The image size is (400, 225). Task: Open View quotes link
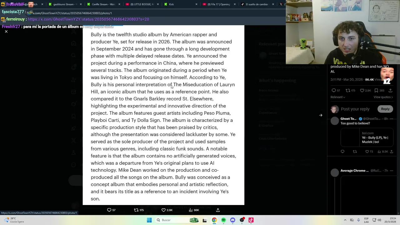(383, 97)
